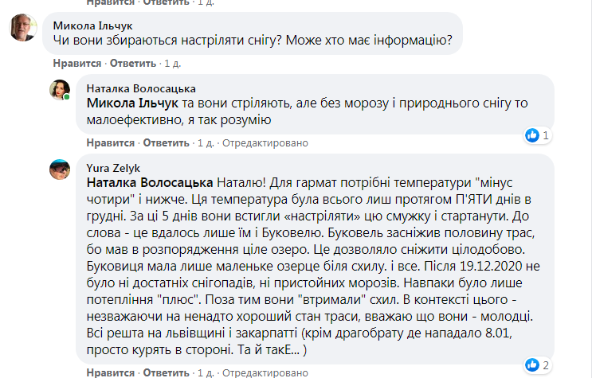Open Наталка Волосацька's avatar photo
The image size is (592, 378).
click(62, 90)
